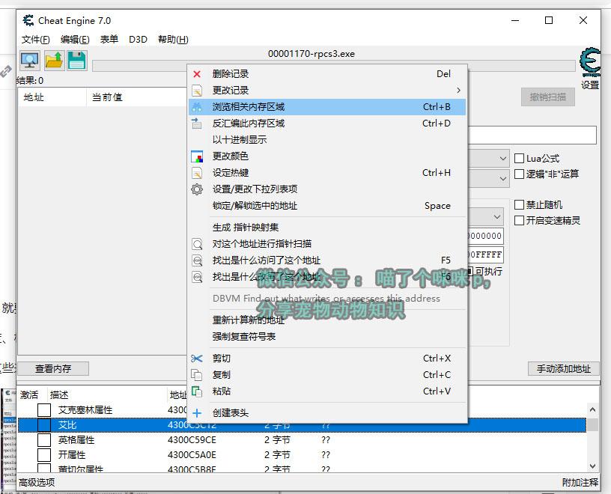Click the address list scrollbar up arrow
Viewport: 611px width, 494px height.
[592, 410]
